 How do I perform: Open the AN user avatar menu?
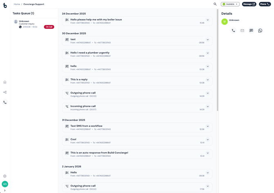tap(5, 184)
